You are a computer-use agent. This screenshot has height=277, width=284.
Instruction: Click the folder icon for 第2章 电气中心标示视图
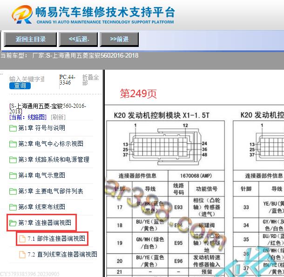(13, 144)
